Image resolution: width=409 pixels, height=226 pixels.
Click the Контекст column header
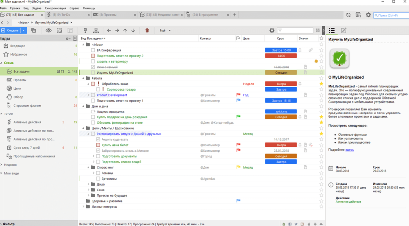(x=205, y=38)
